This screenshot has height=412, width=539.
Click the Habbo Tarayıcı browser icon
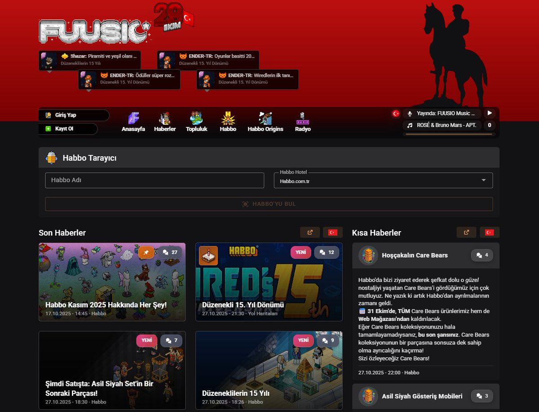click(x=52, y=158)
